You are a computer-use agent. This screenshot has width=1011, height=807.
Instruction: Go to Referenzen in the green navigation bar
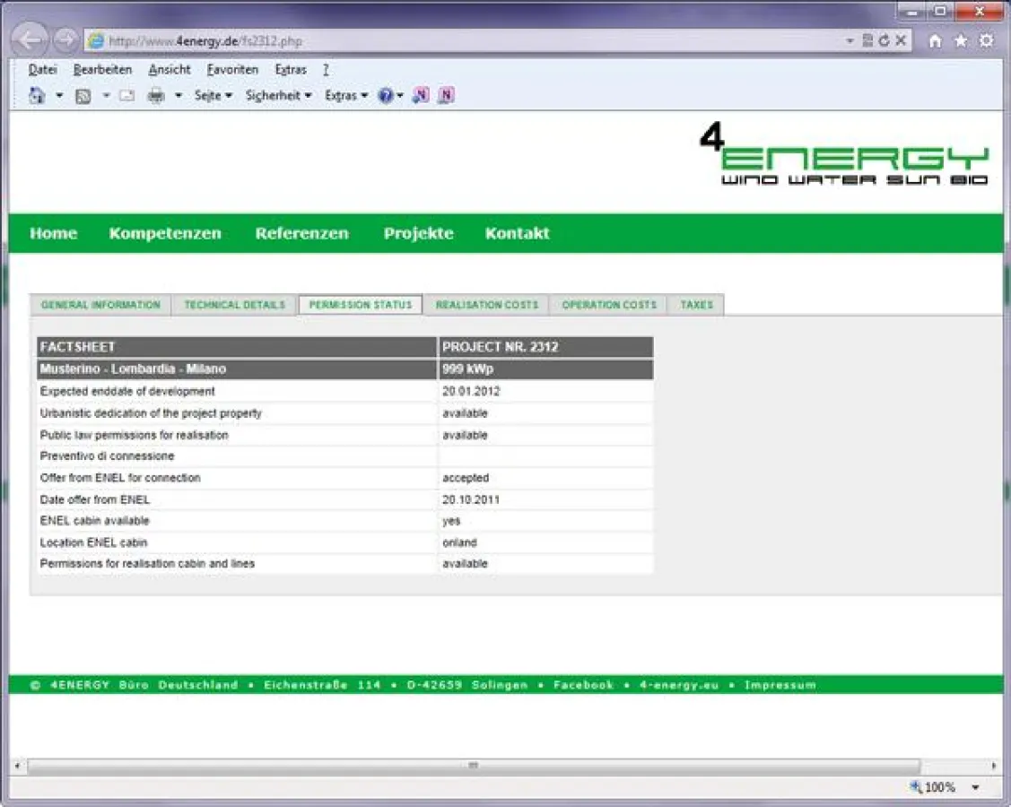(301, 233)
